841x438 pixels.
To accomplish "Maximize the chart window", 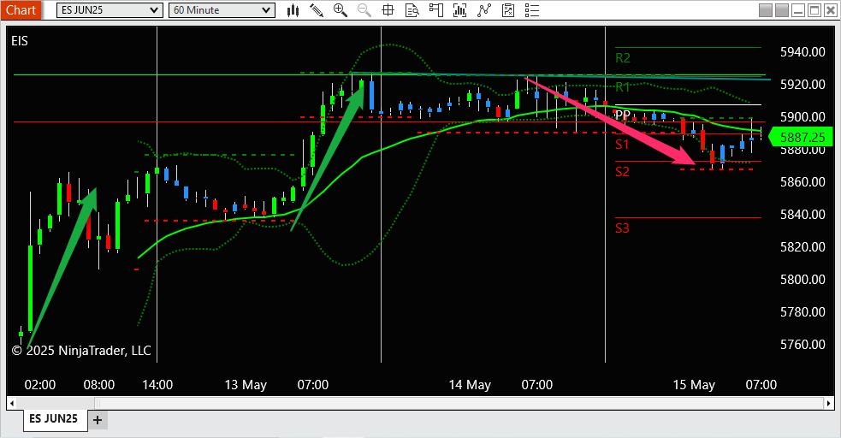I will coord(814,10).
